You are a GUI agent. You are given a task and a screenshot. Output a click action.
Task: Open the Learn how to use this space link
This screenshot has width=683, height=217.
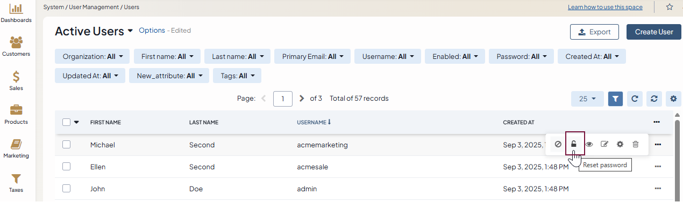click(x=605, y=7)
